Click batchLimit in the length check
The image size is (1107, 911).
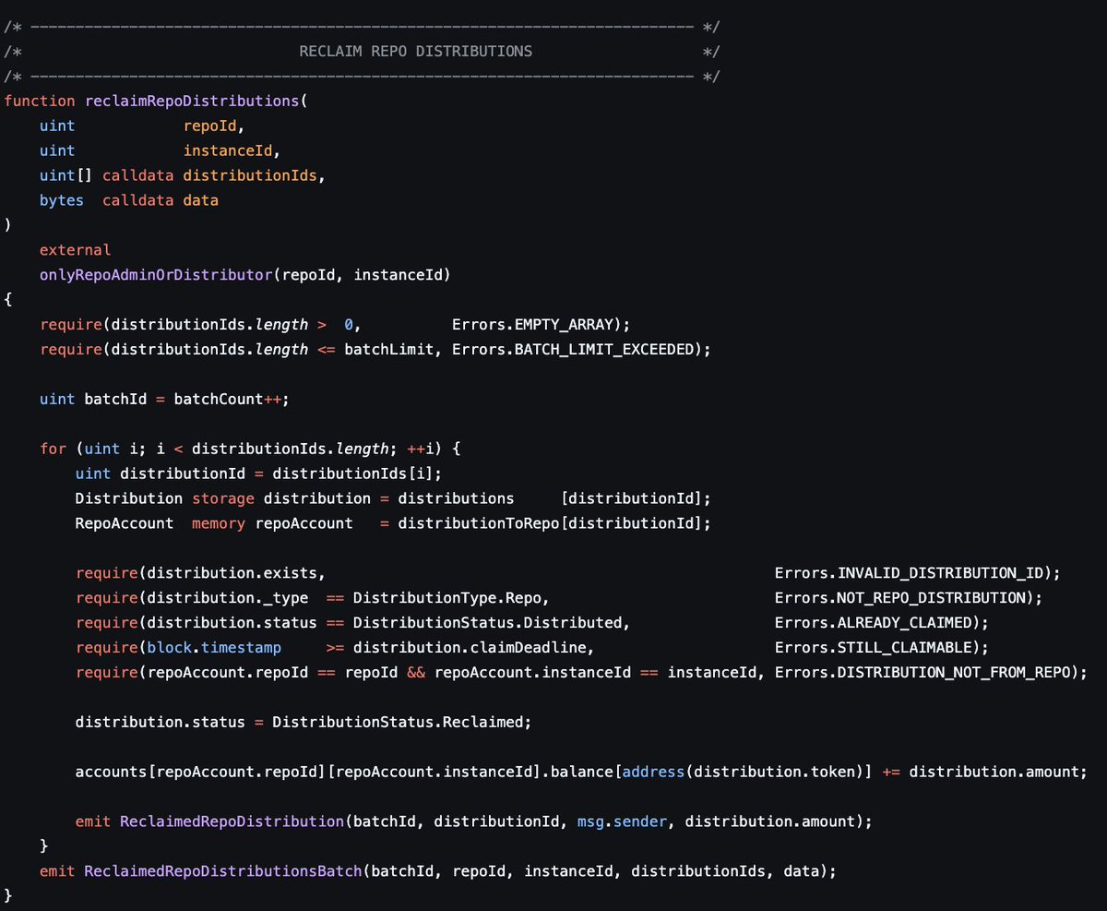point(389,350)
